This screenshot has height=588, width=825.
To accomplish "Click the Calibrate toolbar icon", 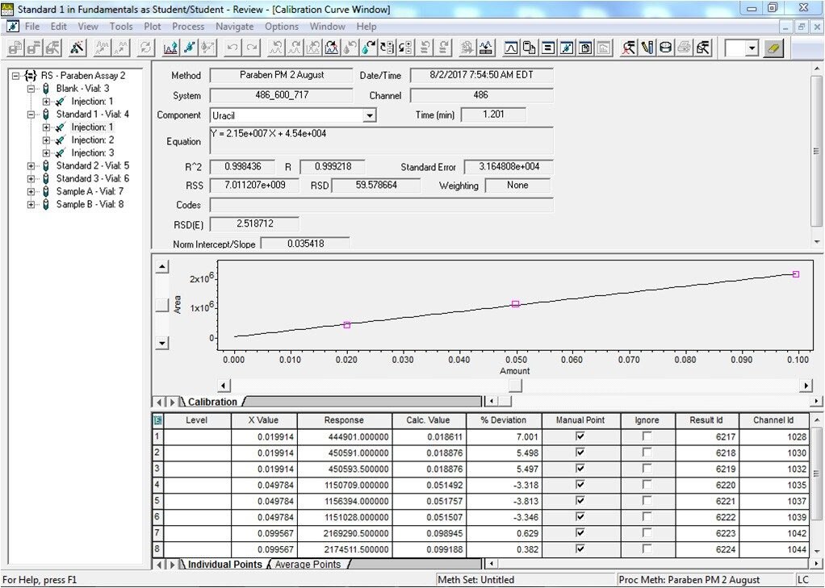I will 190,48.
